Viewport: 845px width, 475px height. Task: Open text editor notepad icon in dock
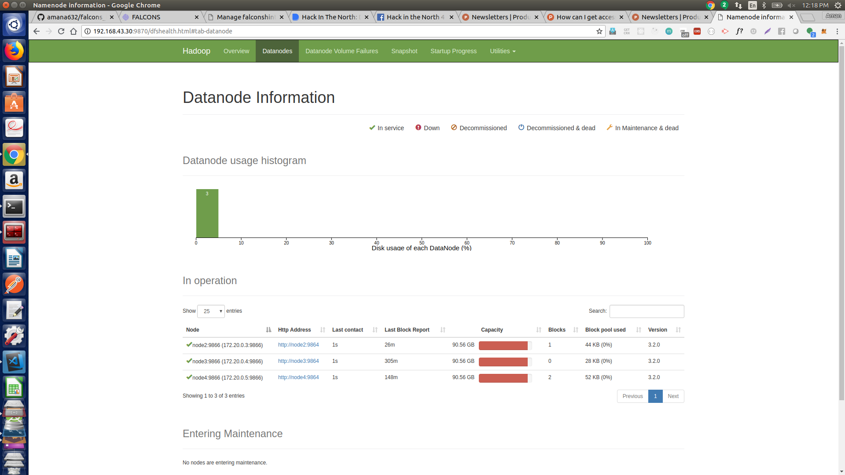[14, 311]
